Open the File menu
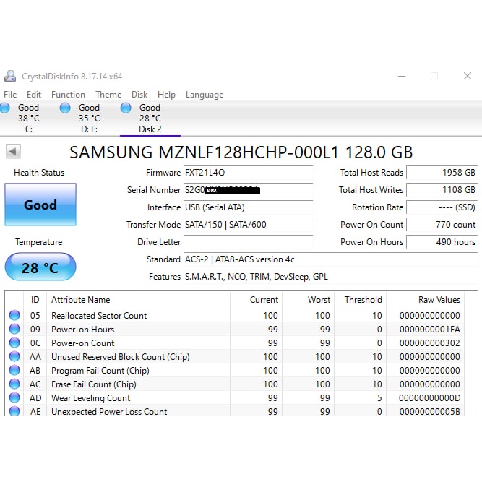482x482 pixels. click(x=10, y=95)
